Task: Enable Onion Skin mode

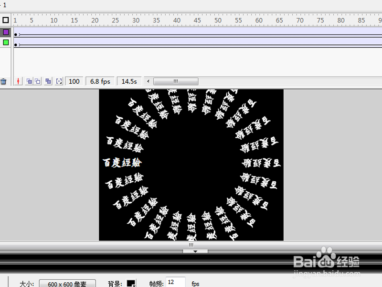Action: (x=29, y=81)
